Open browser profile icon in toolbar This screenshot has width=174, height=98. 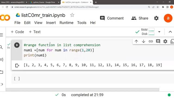[x=172, y=7]
